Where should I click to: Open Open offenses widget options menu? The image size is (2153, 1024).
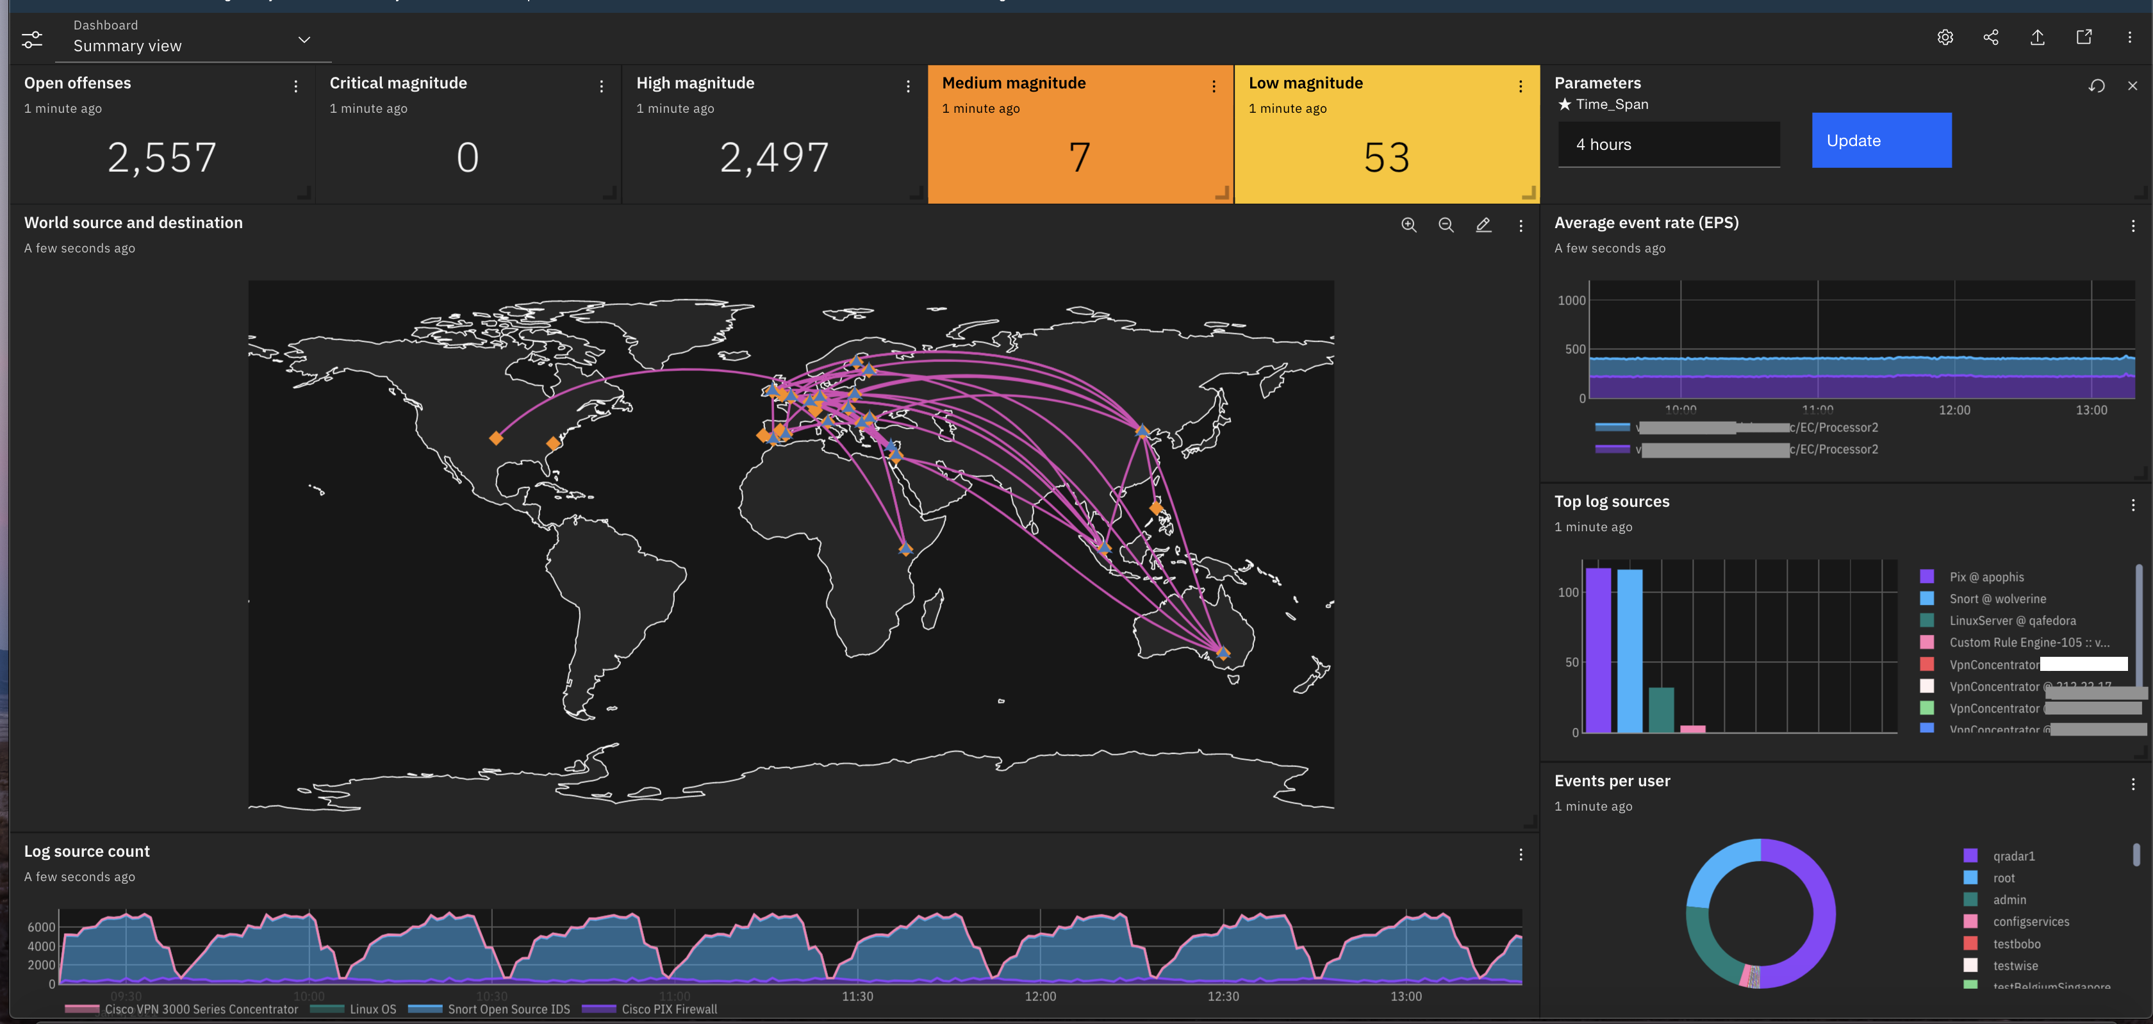[296, 87]
